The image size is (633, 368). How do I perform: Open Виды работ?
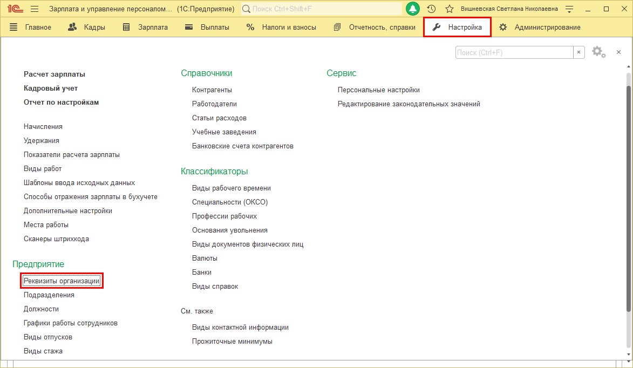[x=43, y=169]
